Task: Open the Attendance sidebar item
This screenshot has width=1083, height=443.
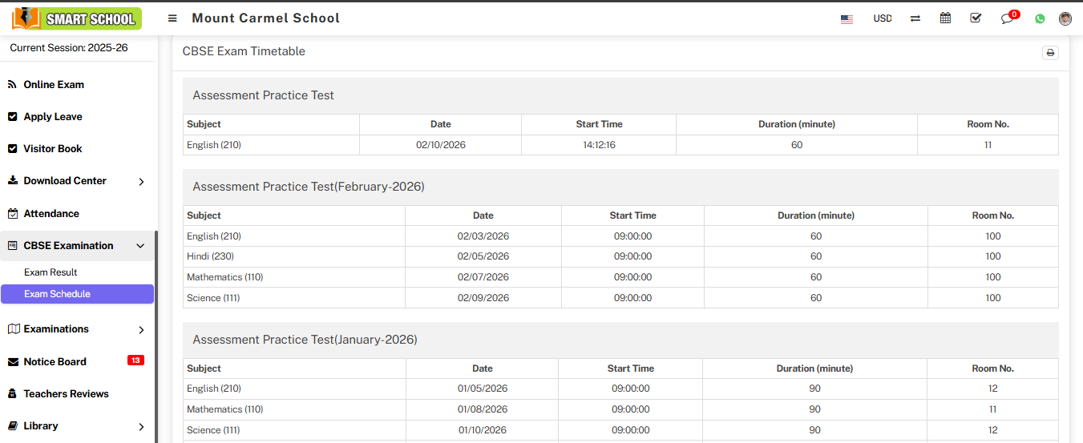Action: tap(51, 214)
